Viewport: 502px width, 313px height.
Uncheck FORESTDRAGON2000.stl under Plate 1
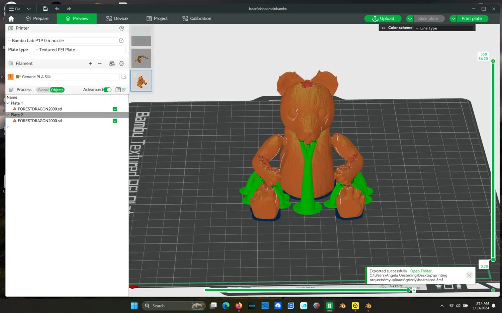[x=115, y=109]
